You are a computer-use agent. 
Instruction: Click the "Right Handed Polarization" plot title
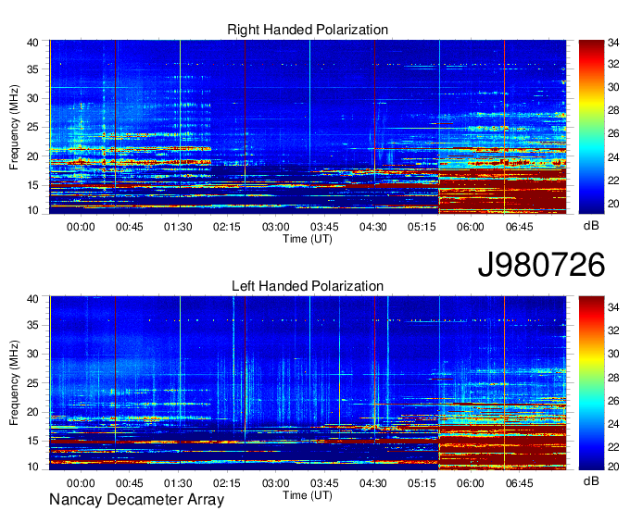coord(308,30)
